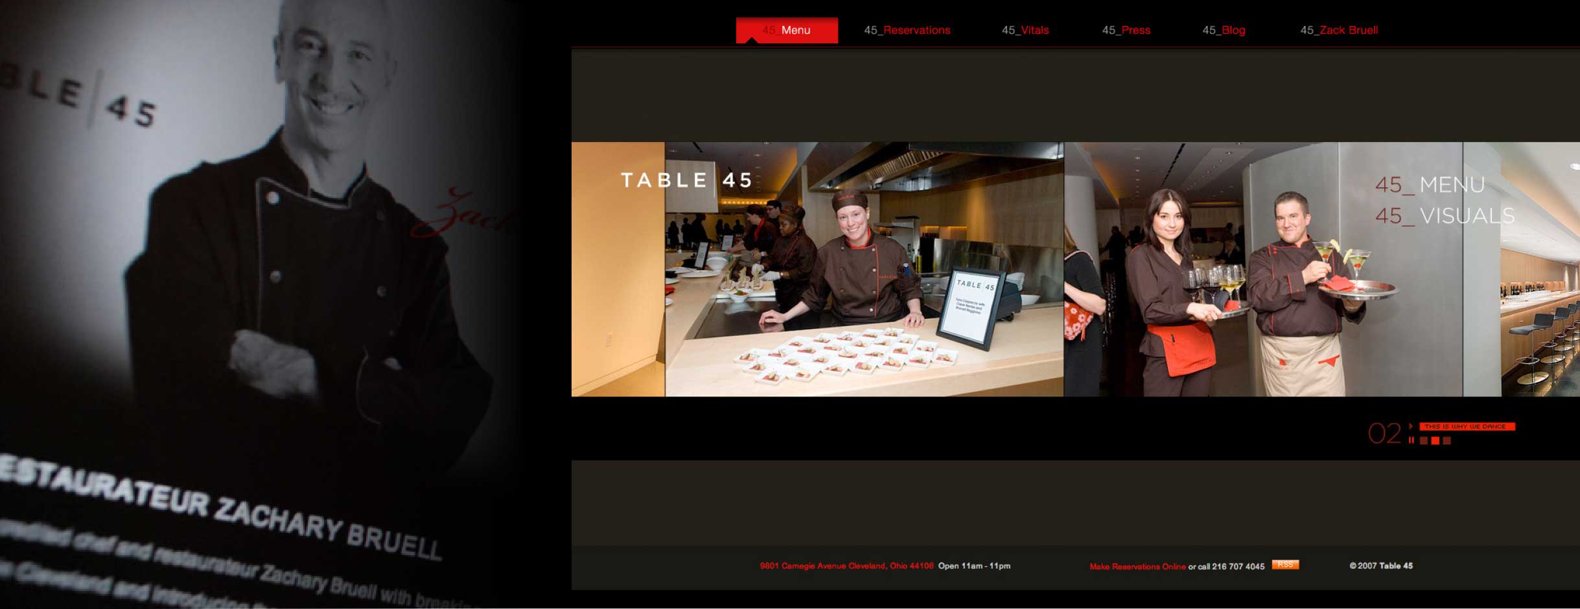Open the 9801 Carnegie Avenue address link
Image resolution: width=1580 pixels, height=609 pixels.
click(846, 566)
